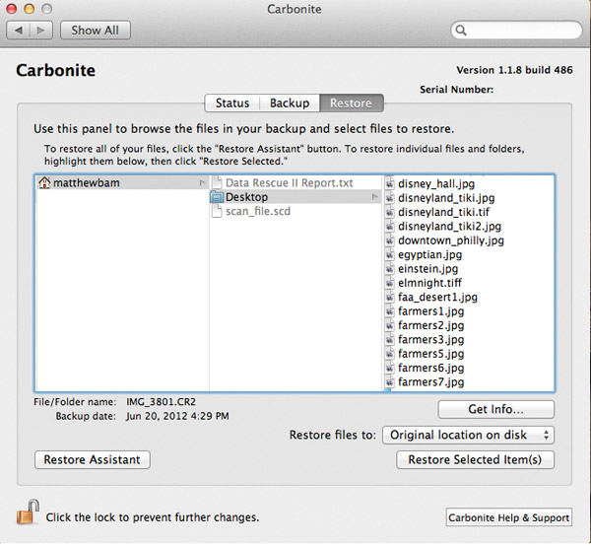Click the file icon for egyptian.jpg
The height and width of the screenshot is (546, 591).
(390, 254)
